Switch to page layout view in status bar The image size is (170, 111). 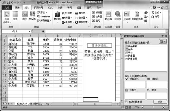pyautogui.click(x=126, y=107)
